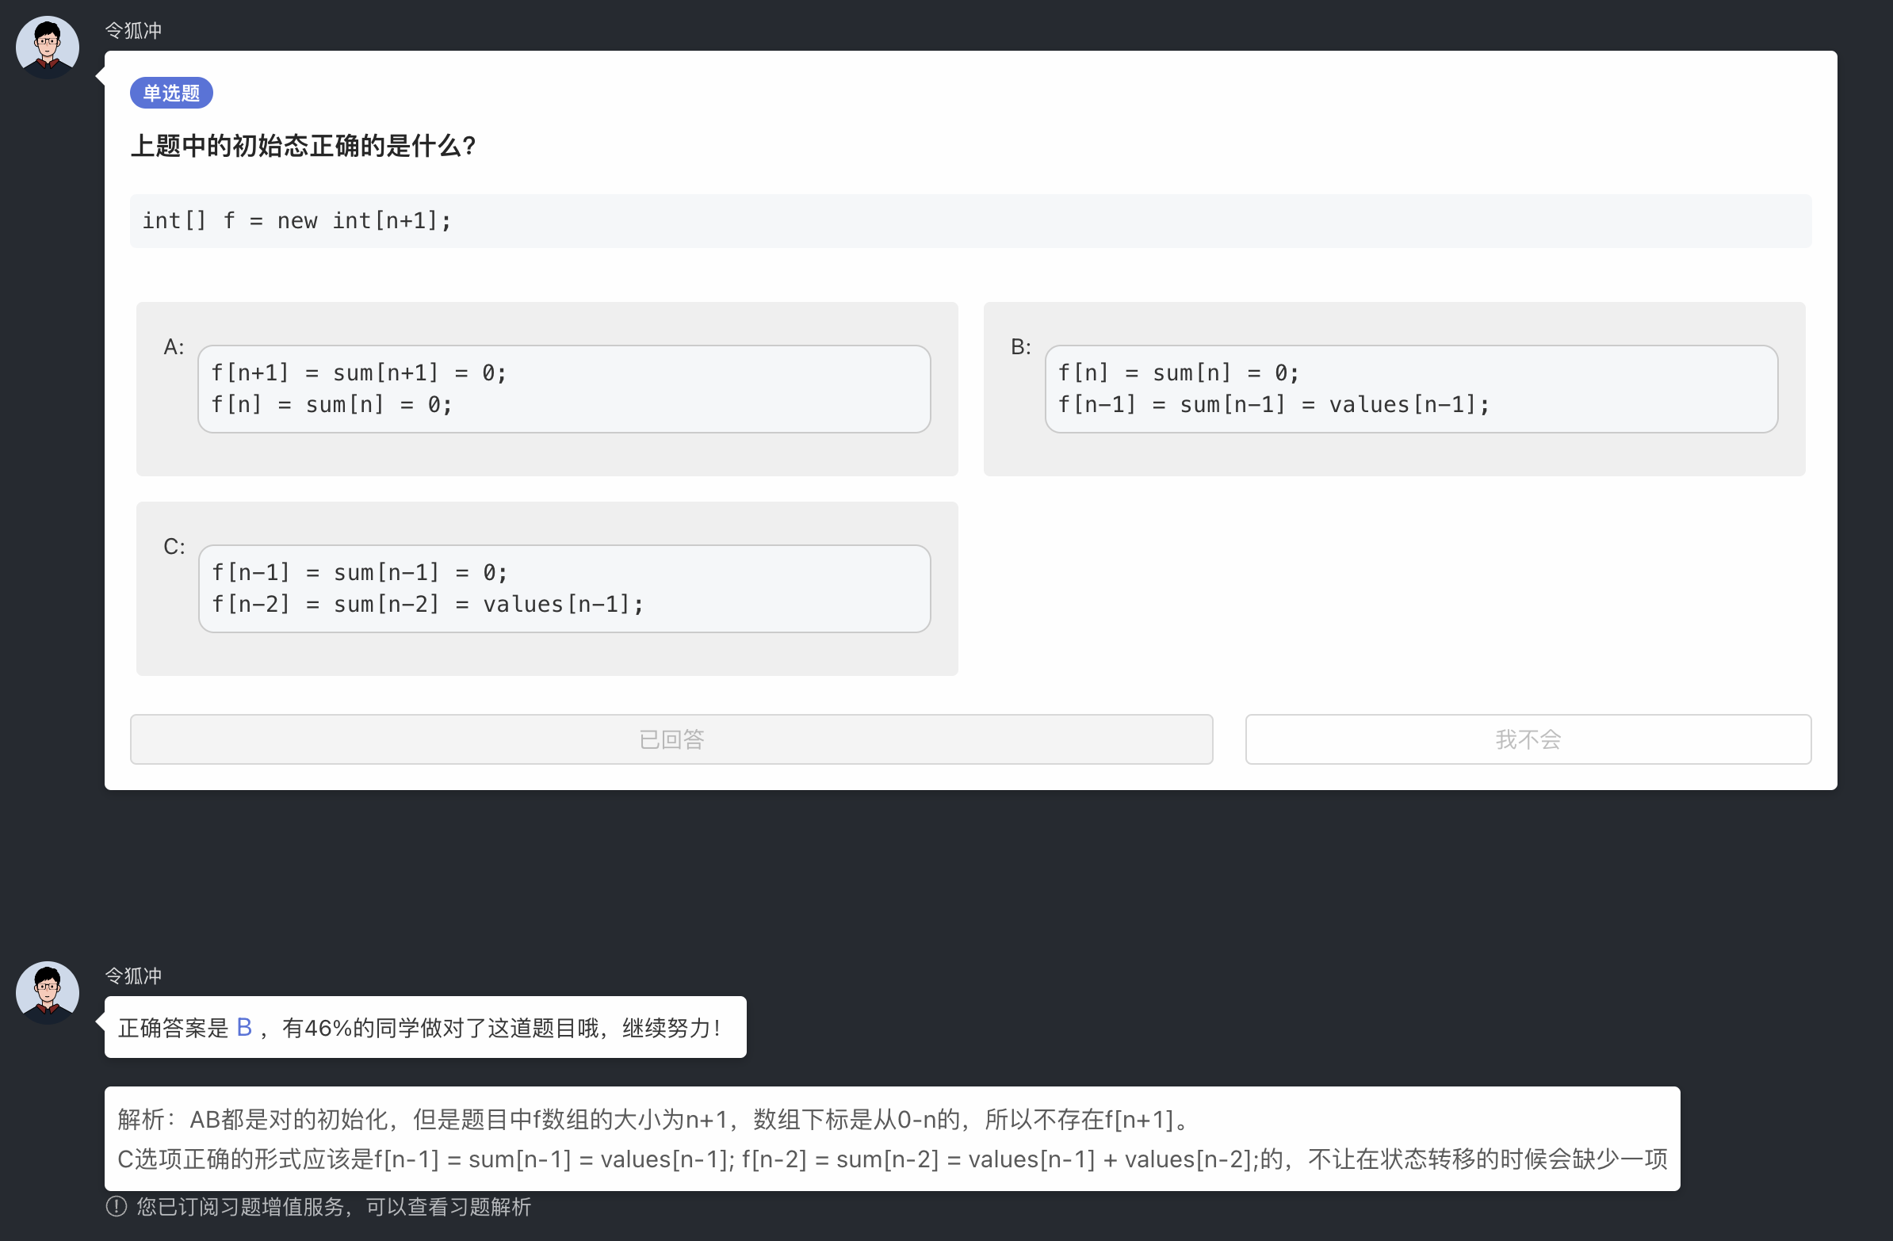Click the 单选题 question type badge

[x=171, y=92]
